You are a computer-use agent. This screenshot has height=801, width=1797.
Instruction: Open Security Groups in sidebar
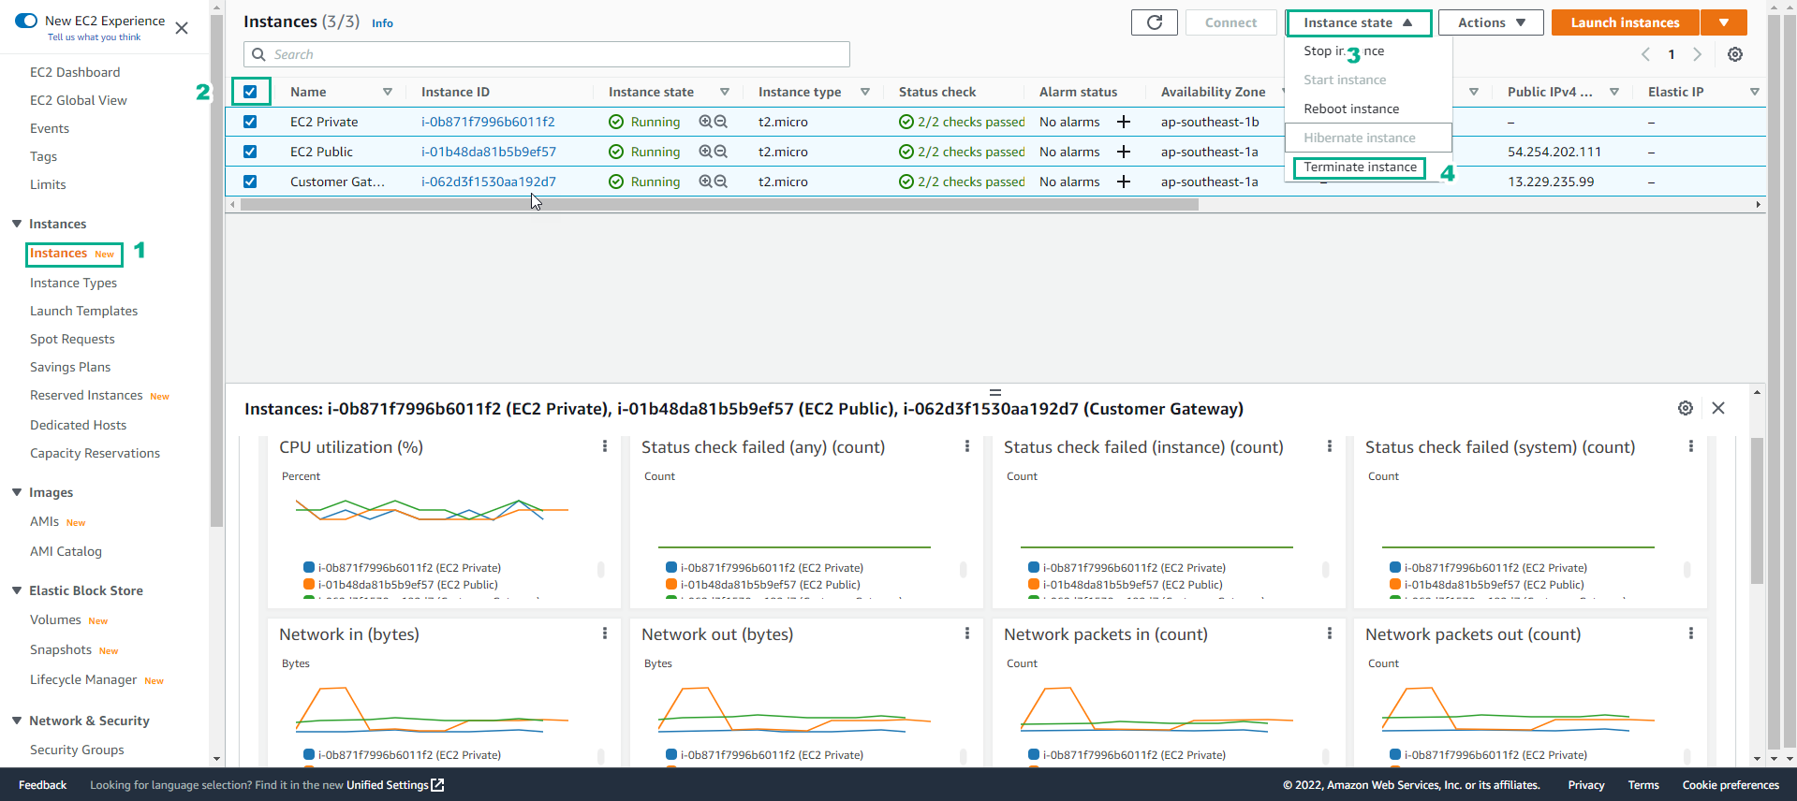tap(77, 750)
